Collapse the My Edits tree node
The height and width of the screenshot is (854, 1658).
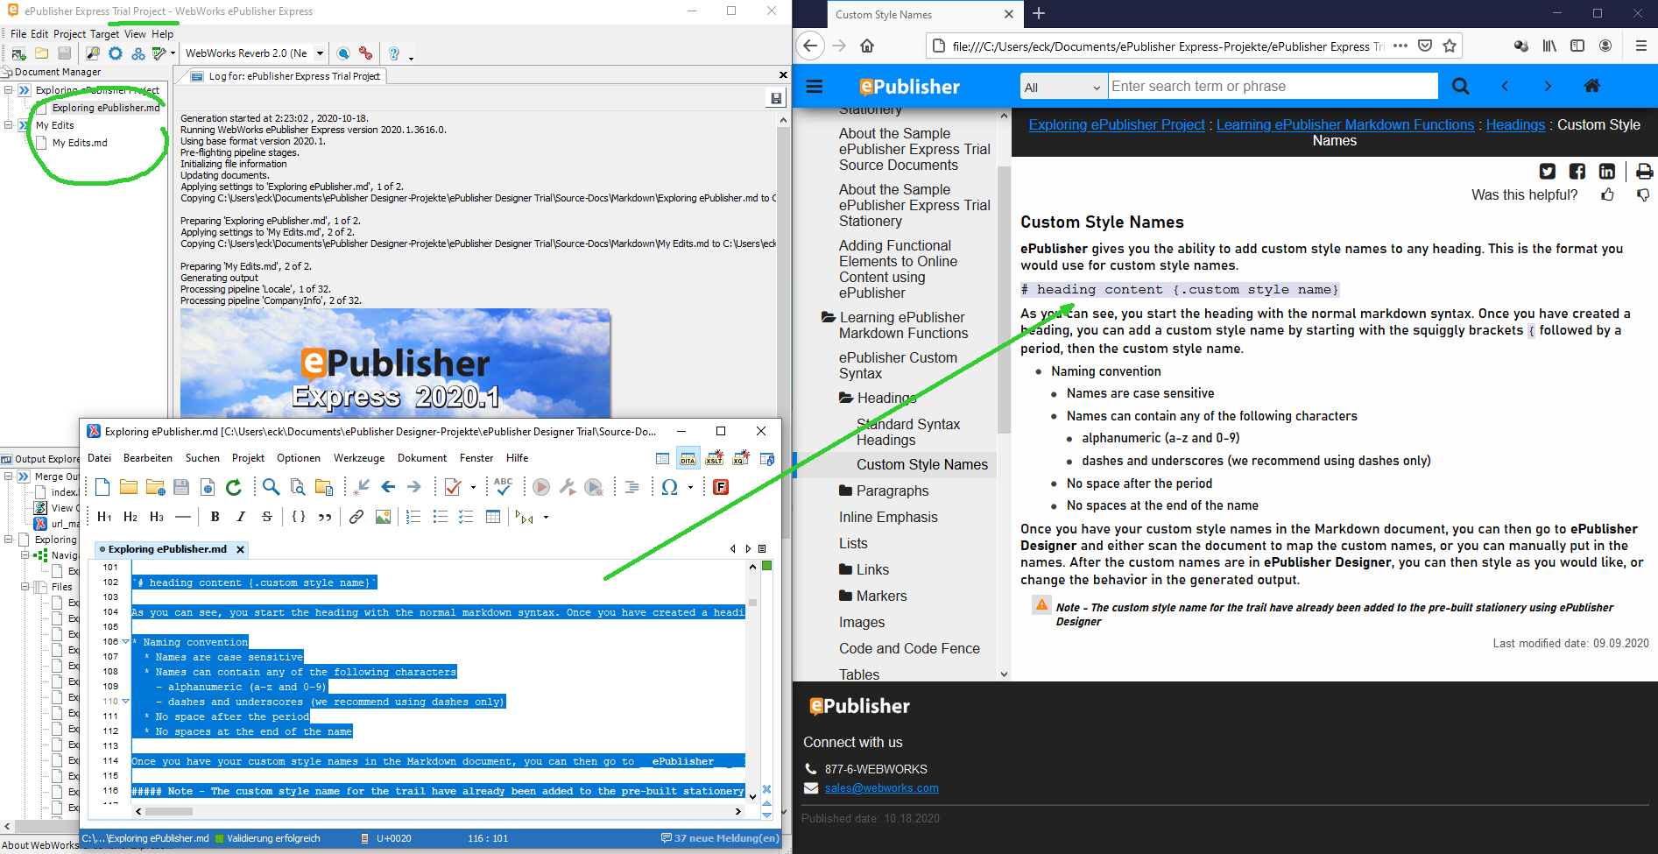coord(9,125)
